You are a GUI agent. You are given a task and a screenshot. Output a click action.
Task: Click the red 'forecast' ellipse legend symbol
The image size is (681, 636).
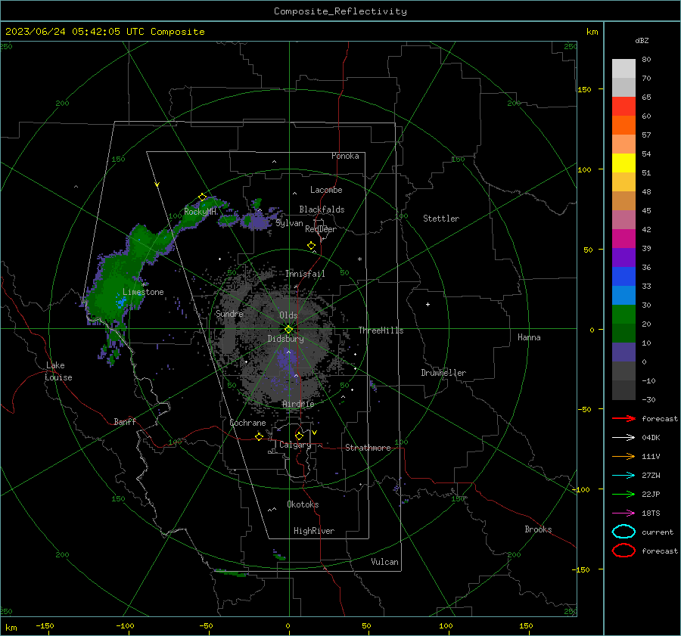pyautogui.click(x=623, y=551)
